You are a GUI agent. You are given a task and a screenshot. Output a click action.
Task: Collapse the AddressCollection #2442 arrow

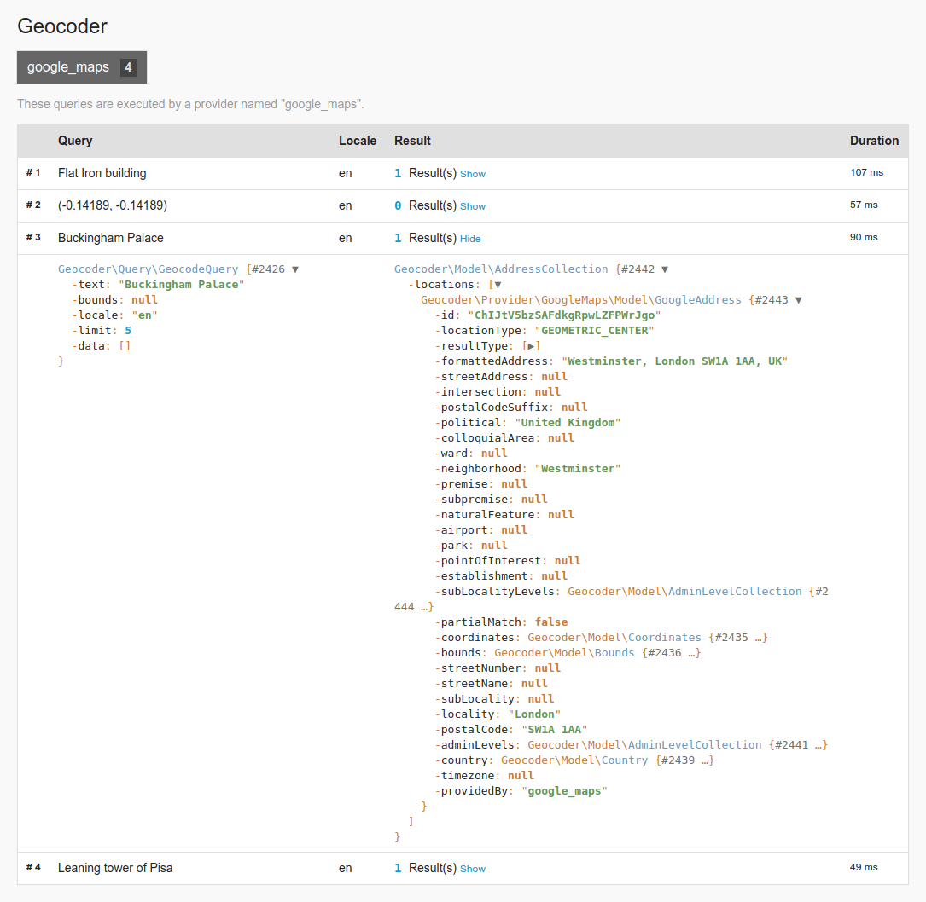pos(664,269)
